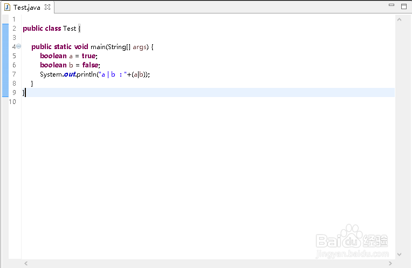Click the 'class' keyword on line 2
Screen dimensions: 412x268
click(x=53, y=29)
